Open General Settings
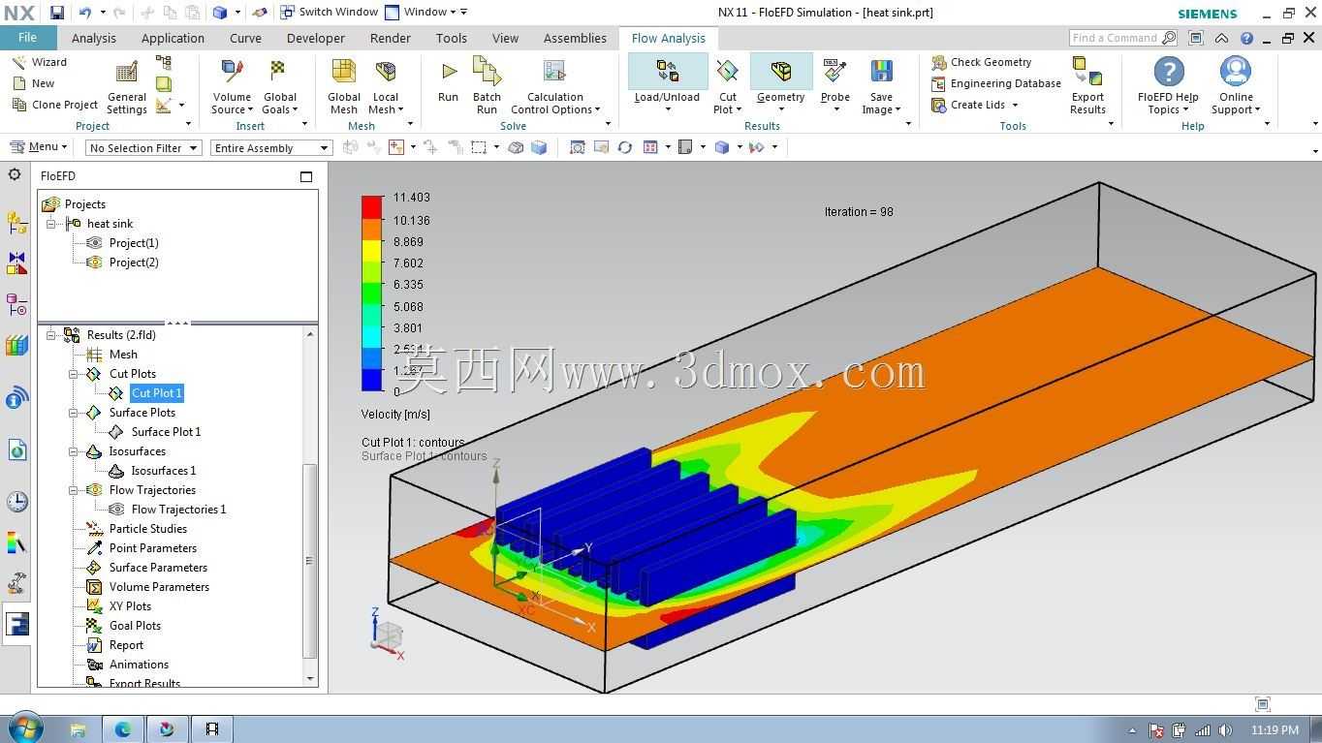The height and width of the screenshot is (743, 1322). [x=127, y=89]
